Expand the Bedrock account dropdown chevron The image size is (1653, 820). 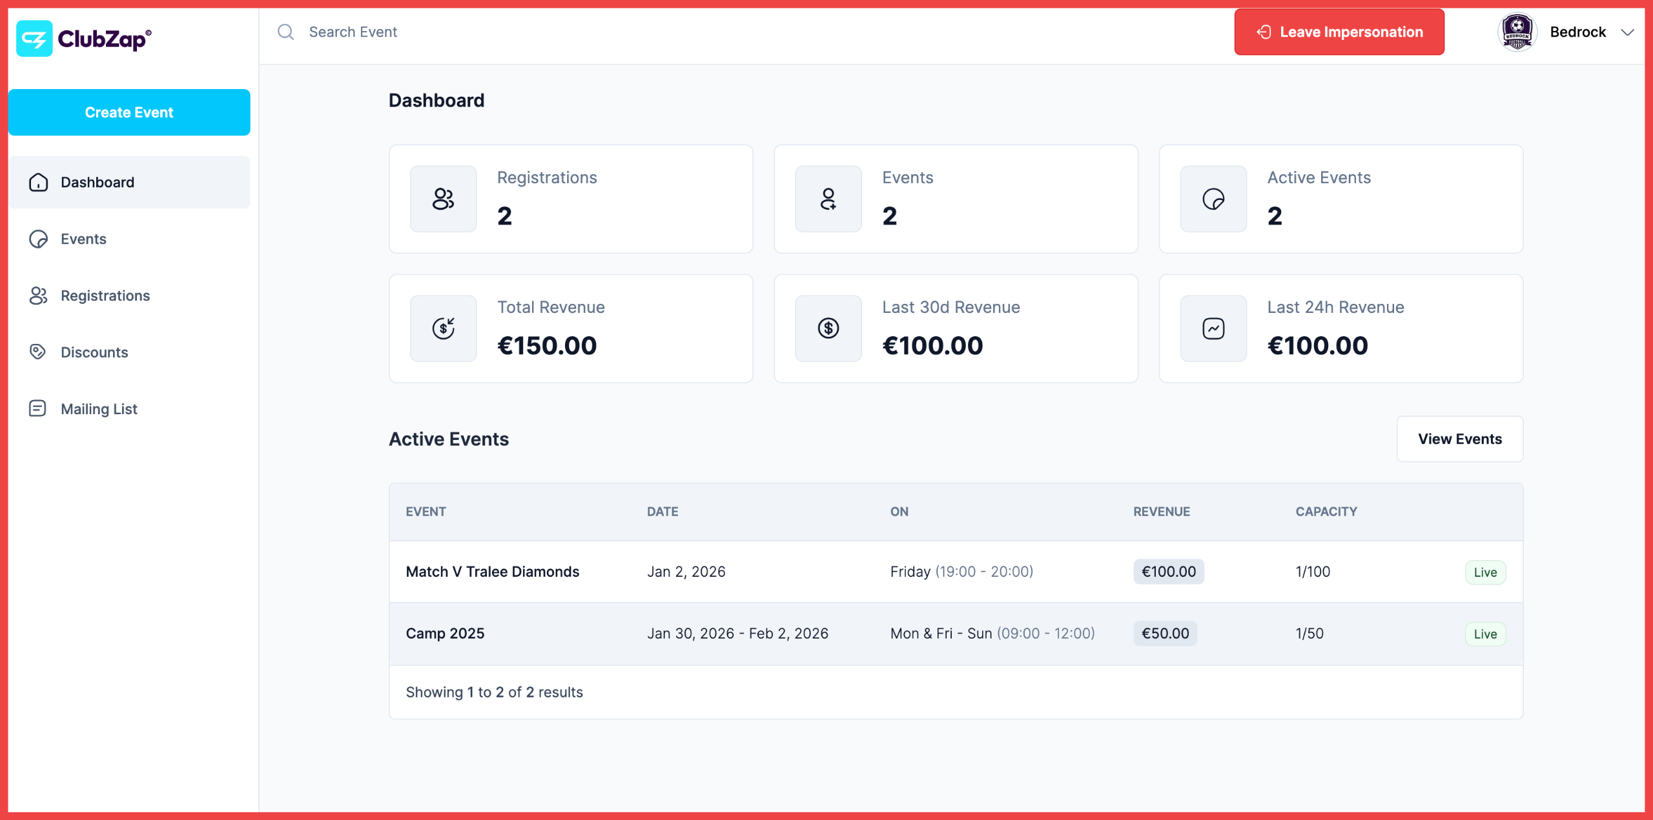click(1627, 32)
